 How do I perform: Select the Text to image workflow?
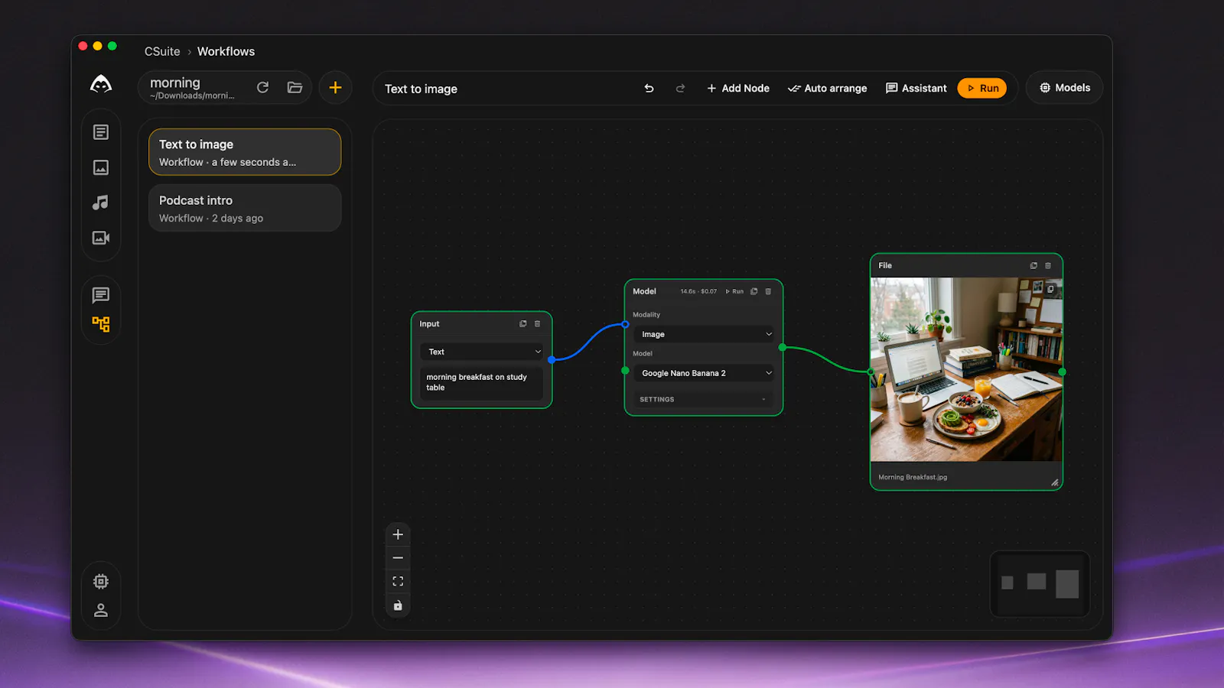[245, 152]
